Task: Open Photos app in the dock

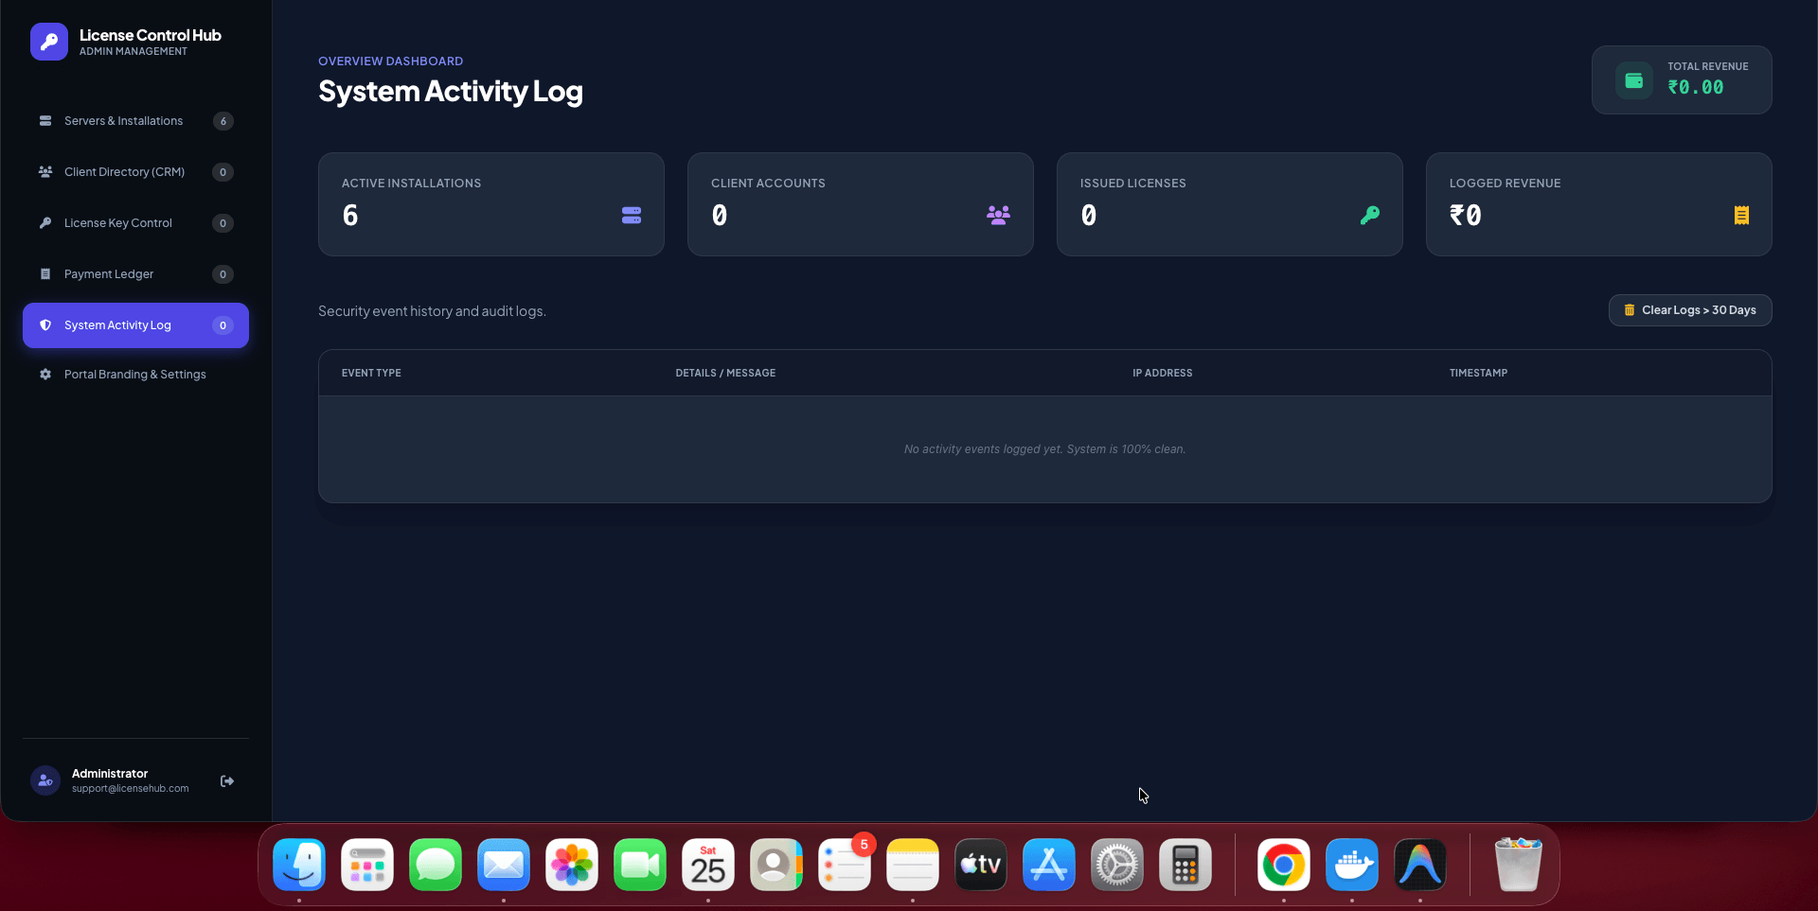Action: pos(572,865)
